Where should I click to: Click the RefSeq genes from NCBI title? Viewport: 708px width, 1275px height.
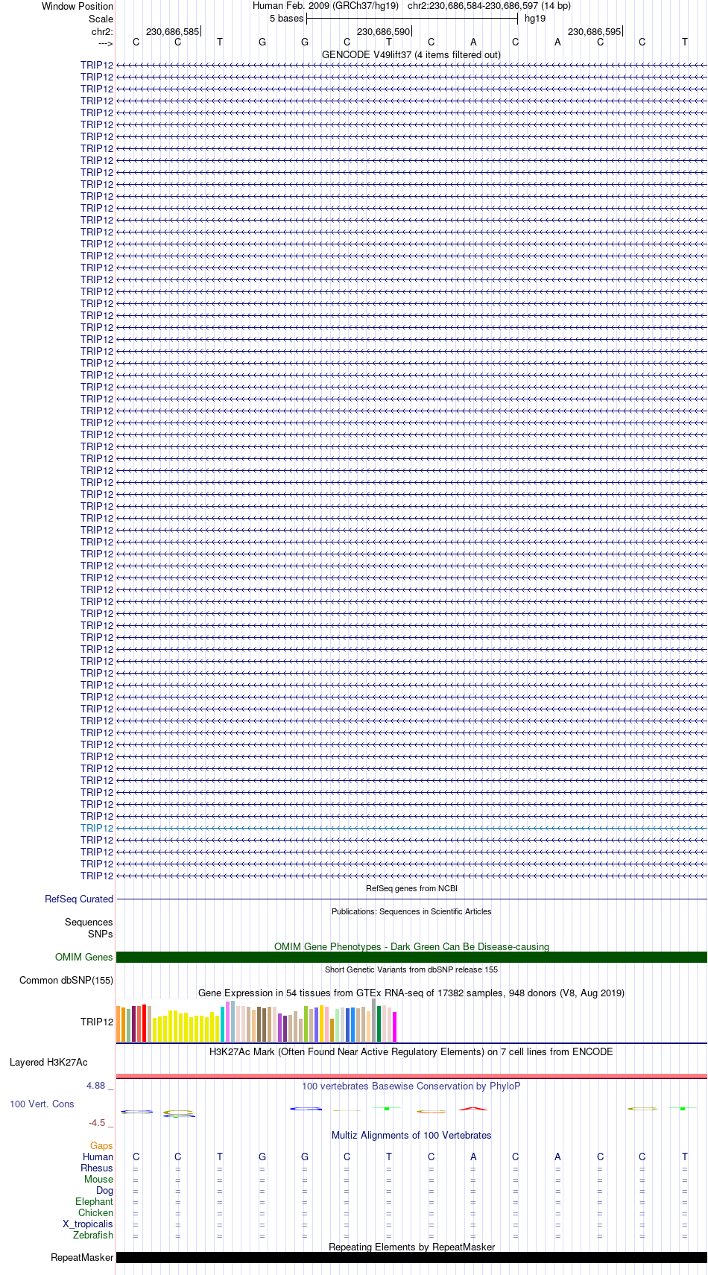point(411,888)
